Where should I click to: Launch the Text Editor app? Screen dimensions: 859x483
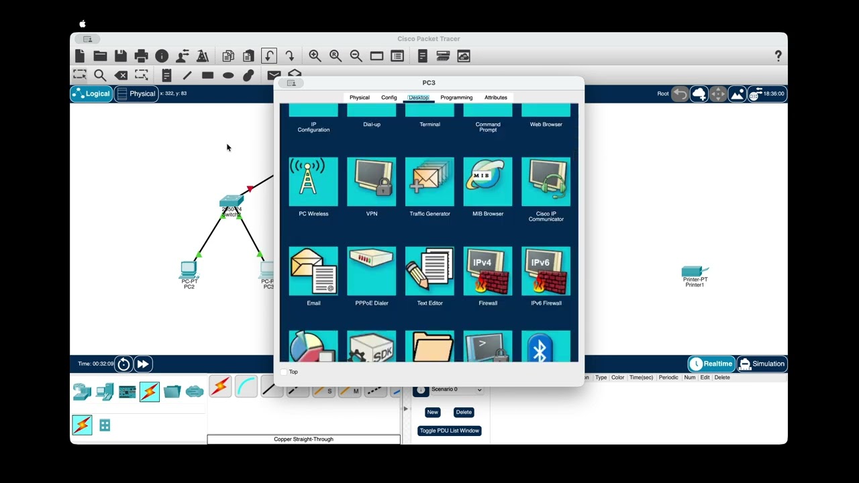click(429, 271)
